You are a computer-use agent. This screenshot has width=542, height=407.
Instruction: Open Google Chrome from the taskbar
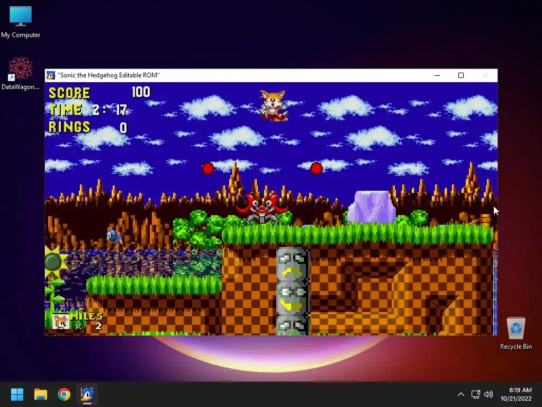pos(64,394)
